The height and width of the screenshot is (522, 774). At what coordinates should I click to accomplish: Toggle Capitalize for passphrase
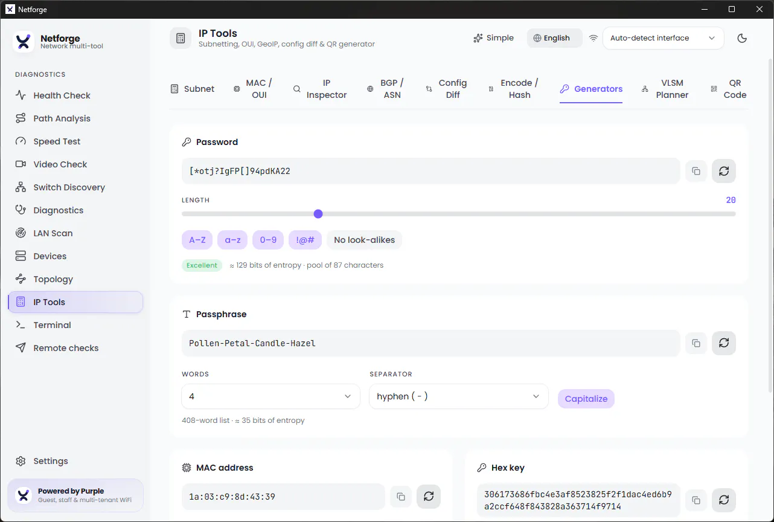586,399
